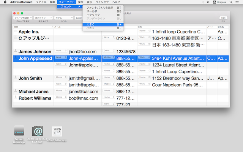
Task: Open the 操作 menu
Action: 80,2
